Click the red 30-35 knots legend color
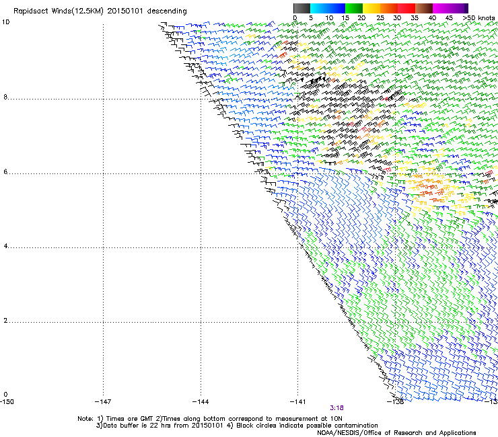The image size is (498, 437). (x=406, y=8)
